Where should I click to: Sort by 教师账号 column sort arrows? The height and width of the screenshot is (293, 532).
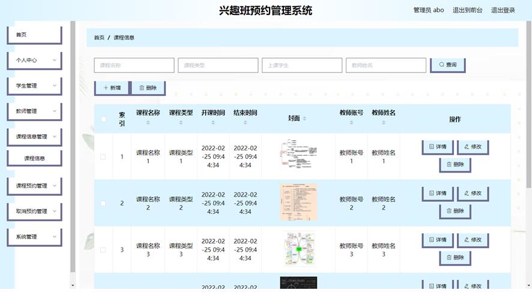[351, 123]
